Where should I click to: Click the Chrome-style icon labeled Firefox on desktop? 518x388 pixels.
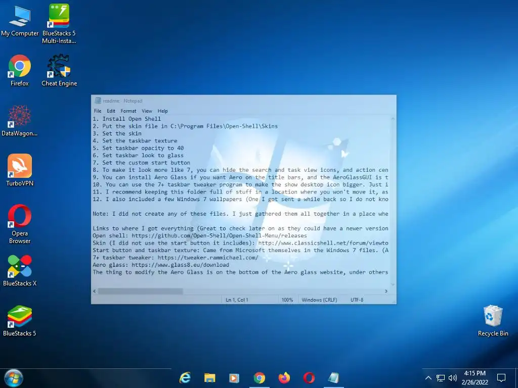pyautogui.click(x=20, y=70)
